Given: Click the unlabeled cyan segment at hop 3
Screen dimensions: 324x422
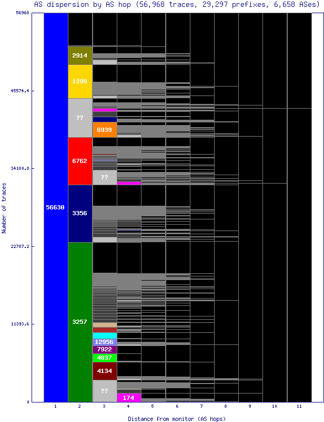Looking at the screenshot, I should coord(105,335).
